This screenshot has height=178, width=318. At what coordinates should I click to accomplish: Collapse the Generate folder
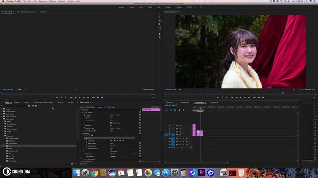3,136
